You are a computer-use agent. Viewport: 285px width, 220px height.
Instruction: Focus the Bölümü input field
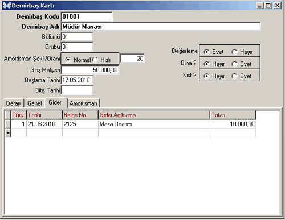[77, 36]
